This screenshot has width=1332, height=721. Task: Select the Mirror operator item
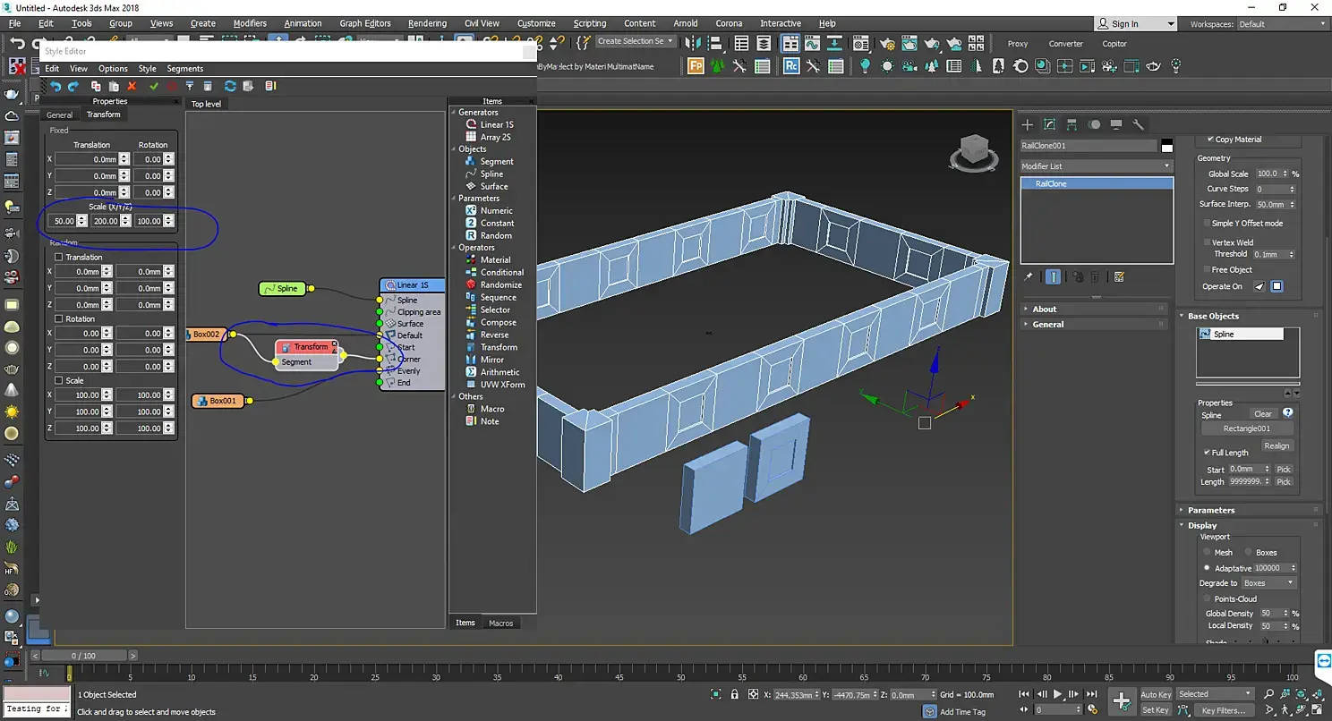pos(491,360)
